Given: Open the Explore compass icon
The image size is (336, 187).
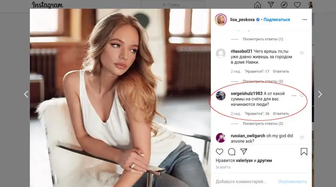Looking at the screenshot, I should pos(284,5).
